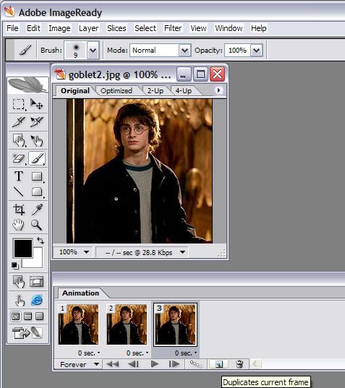The height and width of the screenshot is (388, 345).
Task: Open the Brush picker dropdown
Action: click(x=93, y=51)
